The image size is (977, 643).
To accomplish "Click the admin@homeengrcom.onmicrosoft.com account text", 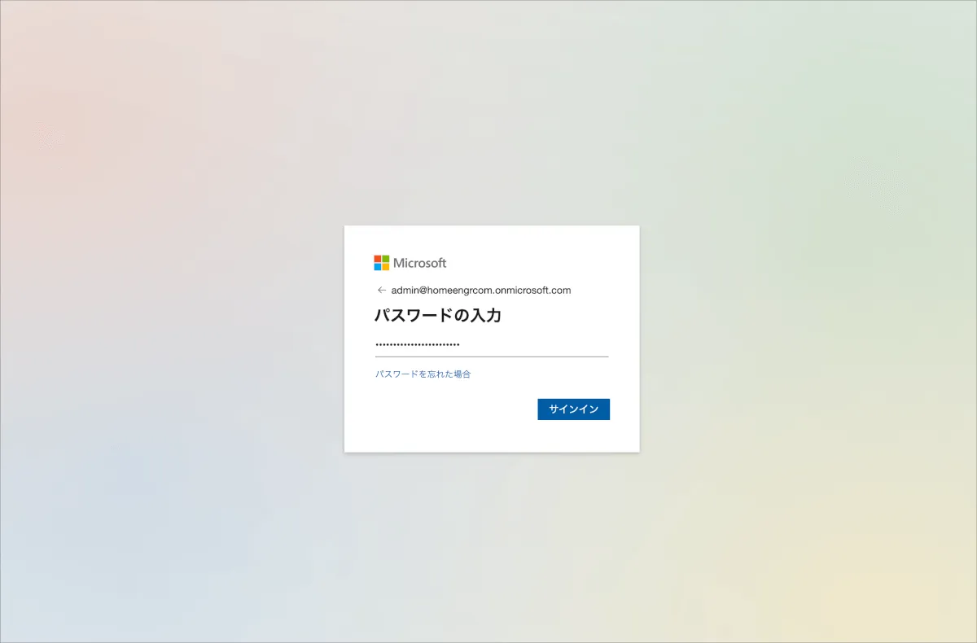I will (x=481, y=290).
